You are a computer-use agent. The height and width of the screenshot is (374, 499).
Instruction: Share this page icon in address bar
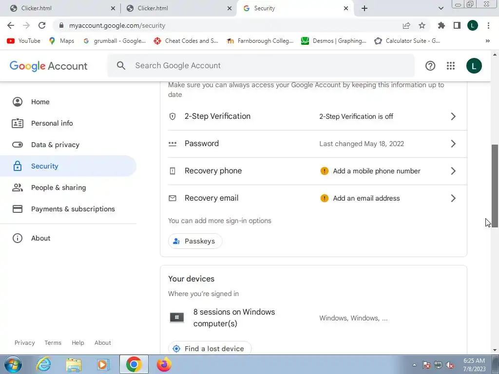click(406, 25)
